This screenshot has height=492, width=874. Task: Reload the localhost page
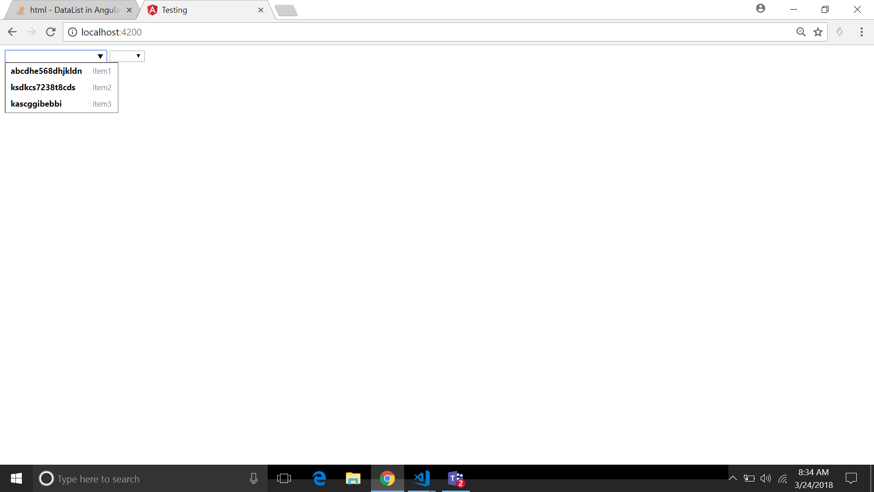pyautogui.click(x=51, y=32)
